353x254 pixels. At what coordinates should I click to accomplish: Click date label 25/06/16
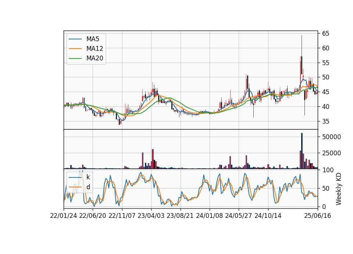[x=318, y=216]
